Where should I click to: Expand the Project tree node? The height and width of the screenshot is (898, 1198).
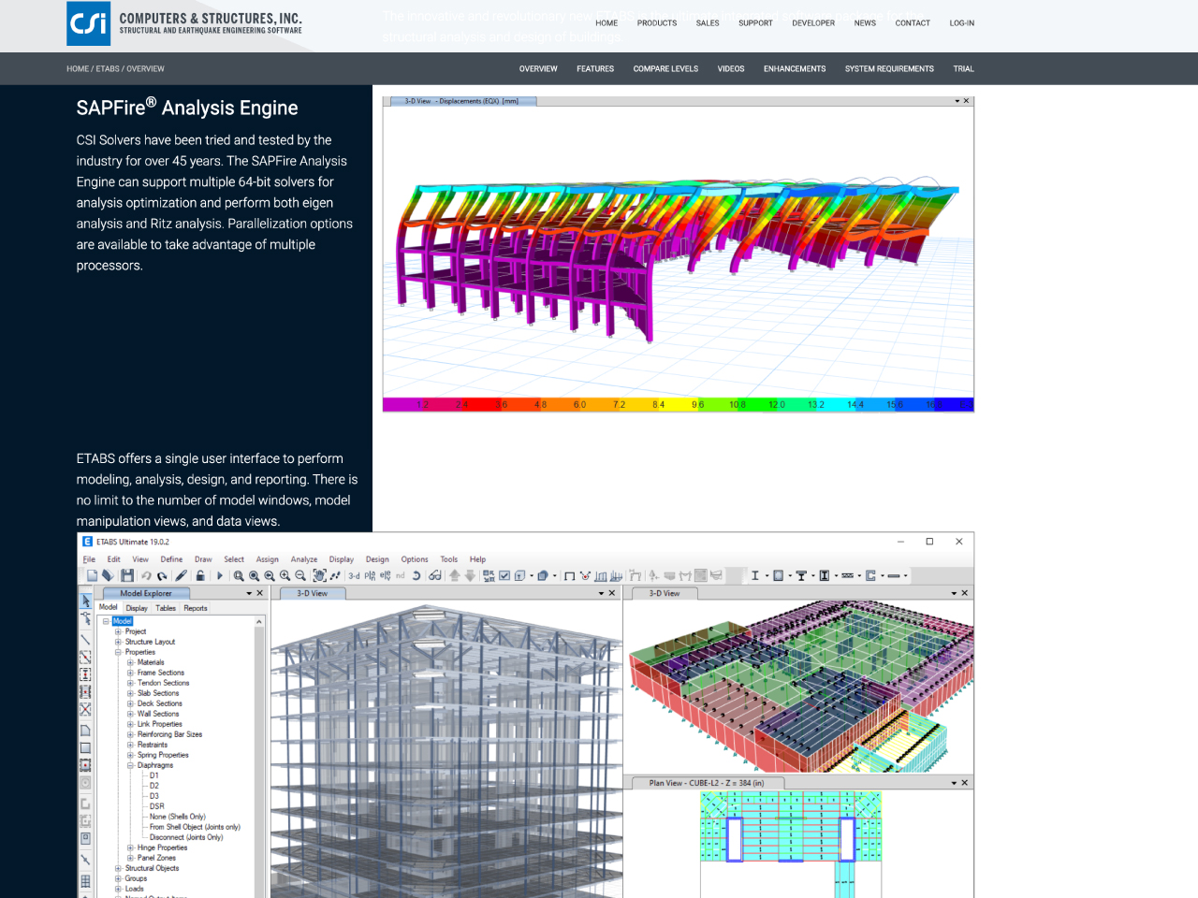click(118, 631)
